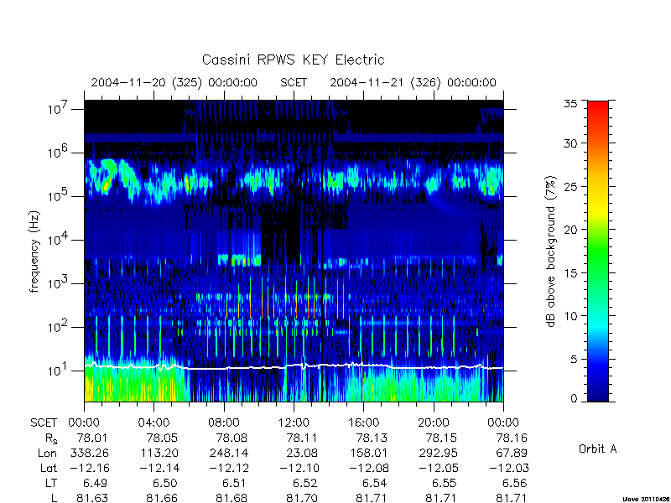The width and height of the screenshot is (671, 503).
Task: Click the L value '81.63'
Action: [92, 498]
